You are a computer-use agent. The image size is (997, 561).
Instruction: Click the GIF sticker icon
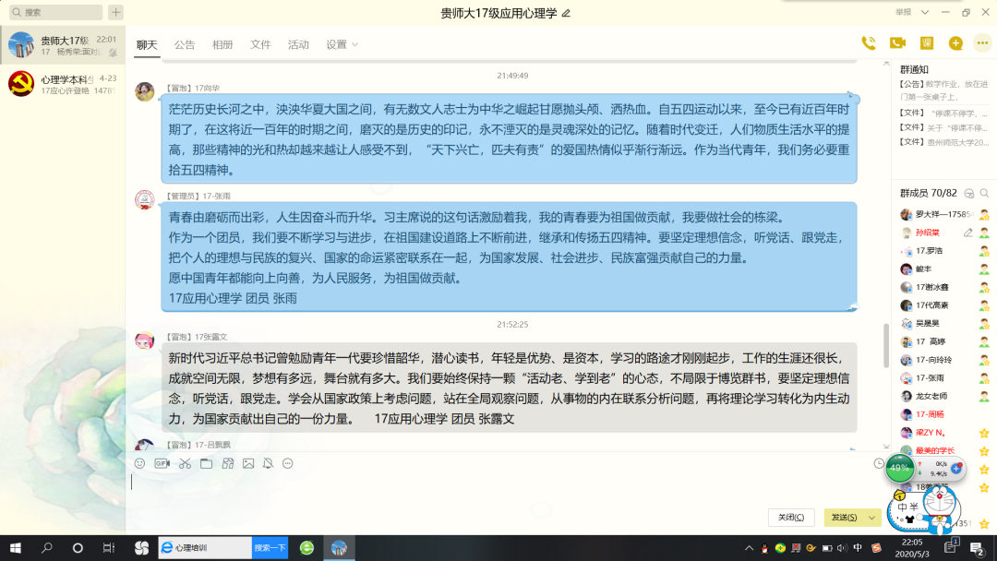point(162,463)
